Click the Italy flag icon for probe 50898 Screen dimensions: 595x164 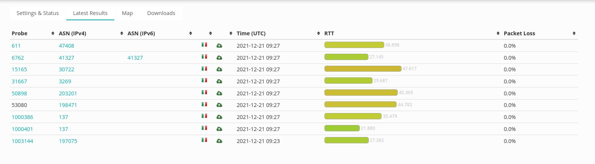(204, 92)
